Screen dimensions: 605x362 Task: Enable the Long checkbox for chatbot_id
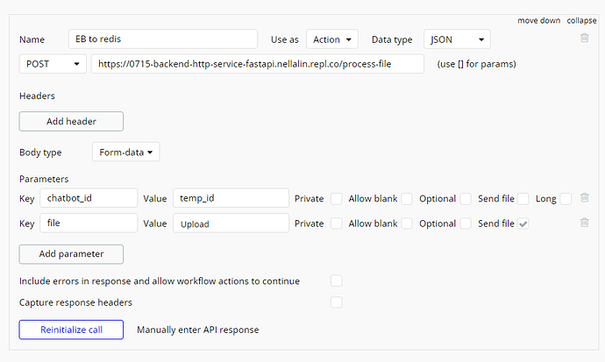pyautogui.click(x=566, y=199)
